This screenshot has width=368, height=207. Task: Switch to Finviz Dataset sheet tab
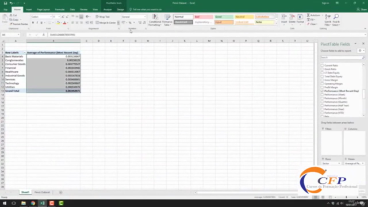(42, 193)
